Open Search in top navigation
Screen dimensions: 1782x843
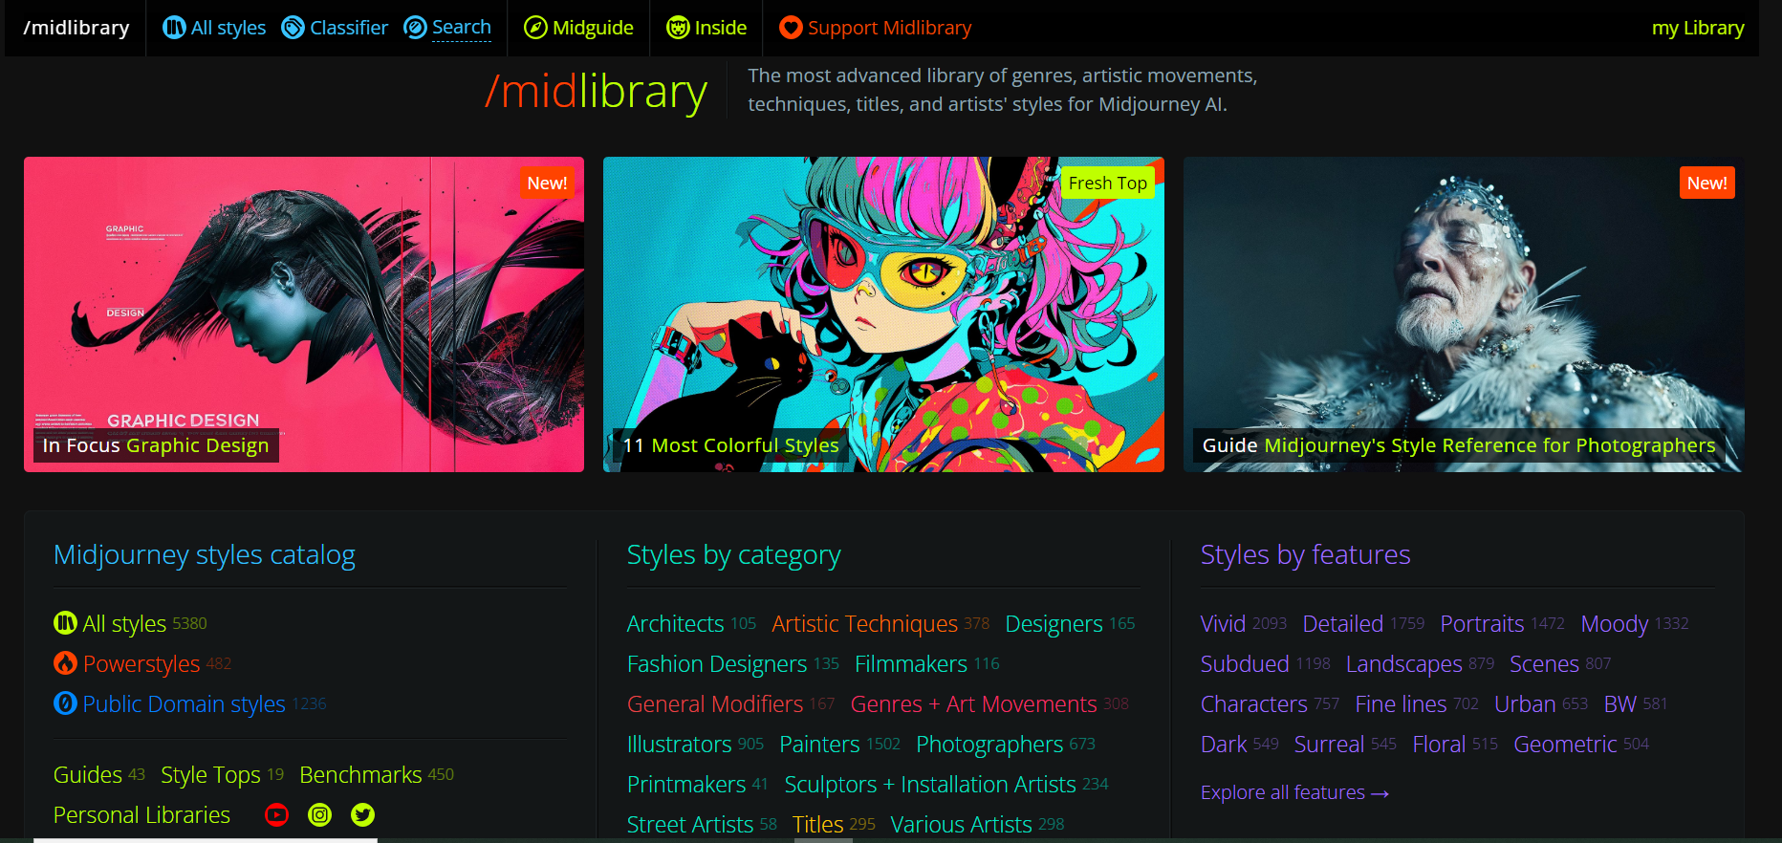(x=462, y=28)
